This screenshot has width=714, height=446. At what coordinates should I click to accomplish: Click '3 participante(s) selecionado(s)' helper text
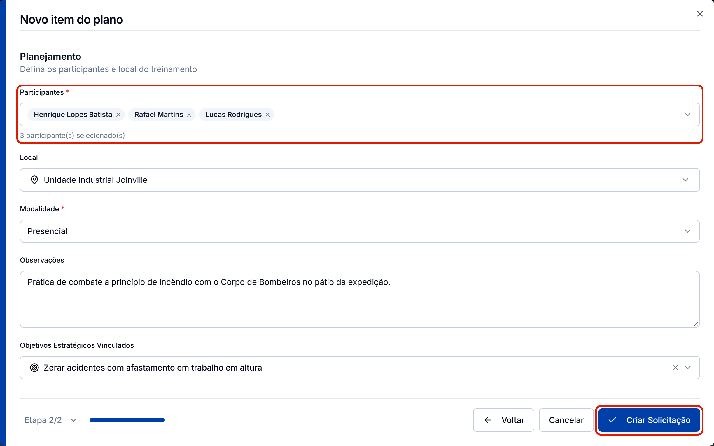point(72,135)
